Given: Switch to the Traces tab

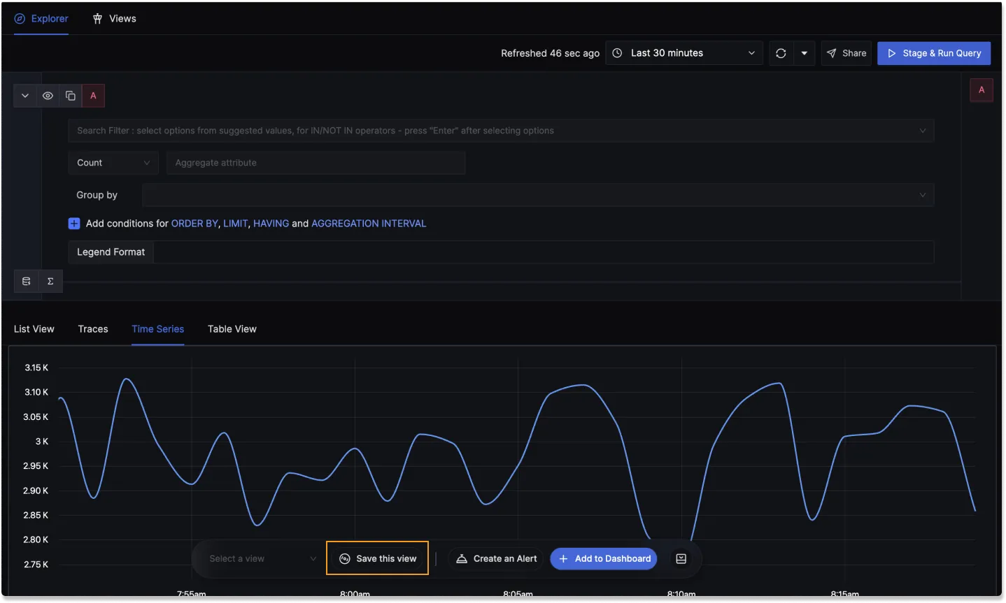Looking at the screenshot, I should coord(93,329).
